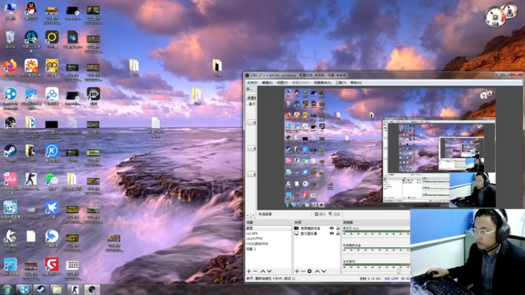Viewport: 525px width, 295px height.
Task: Launch the red G game platform desktop shortcut
Action: point(52,267)
